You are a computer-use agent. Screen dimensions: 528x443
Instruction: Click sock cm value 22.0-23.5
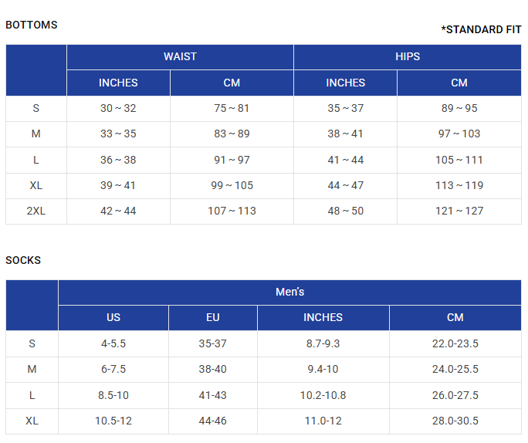(x=455, y=343)
